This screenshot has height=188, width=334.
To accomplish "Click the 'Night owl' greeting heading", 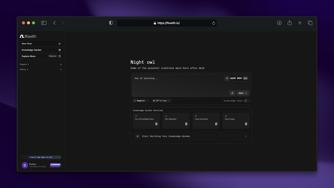I will pyautogui.click(x=143, y=62).
